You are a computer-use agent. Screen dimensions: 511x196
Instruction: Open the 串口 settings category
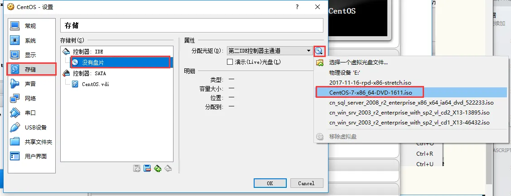pos(32,113)
